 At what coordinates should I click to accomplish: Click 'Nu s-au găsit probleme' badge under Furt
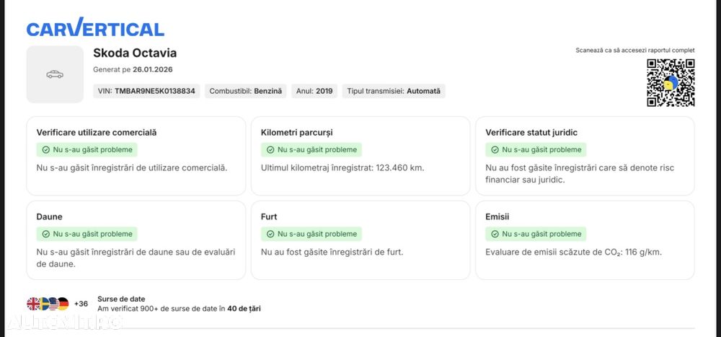[311, 234]
